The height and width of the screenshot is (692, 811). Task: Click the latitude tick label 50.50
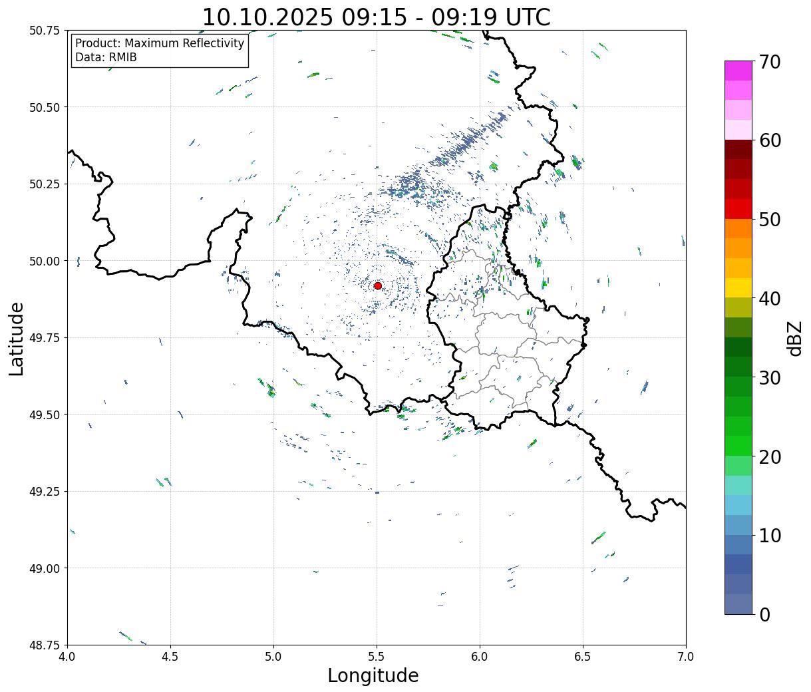coord(45,107)
